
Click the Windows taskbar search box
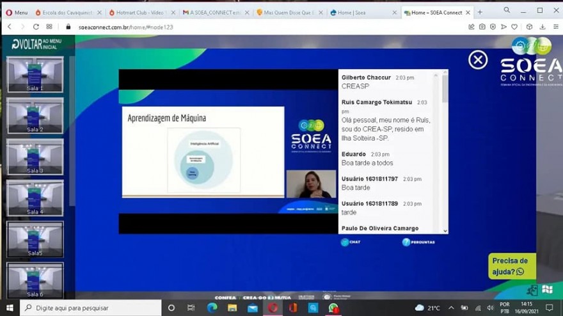pos(90,308)
